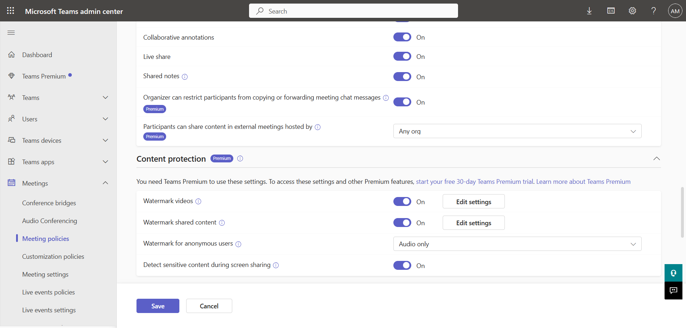Collapse the Content protection section

(656, 159)
